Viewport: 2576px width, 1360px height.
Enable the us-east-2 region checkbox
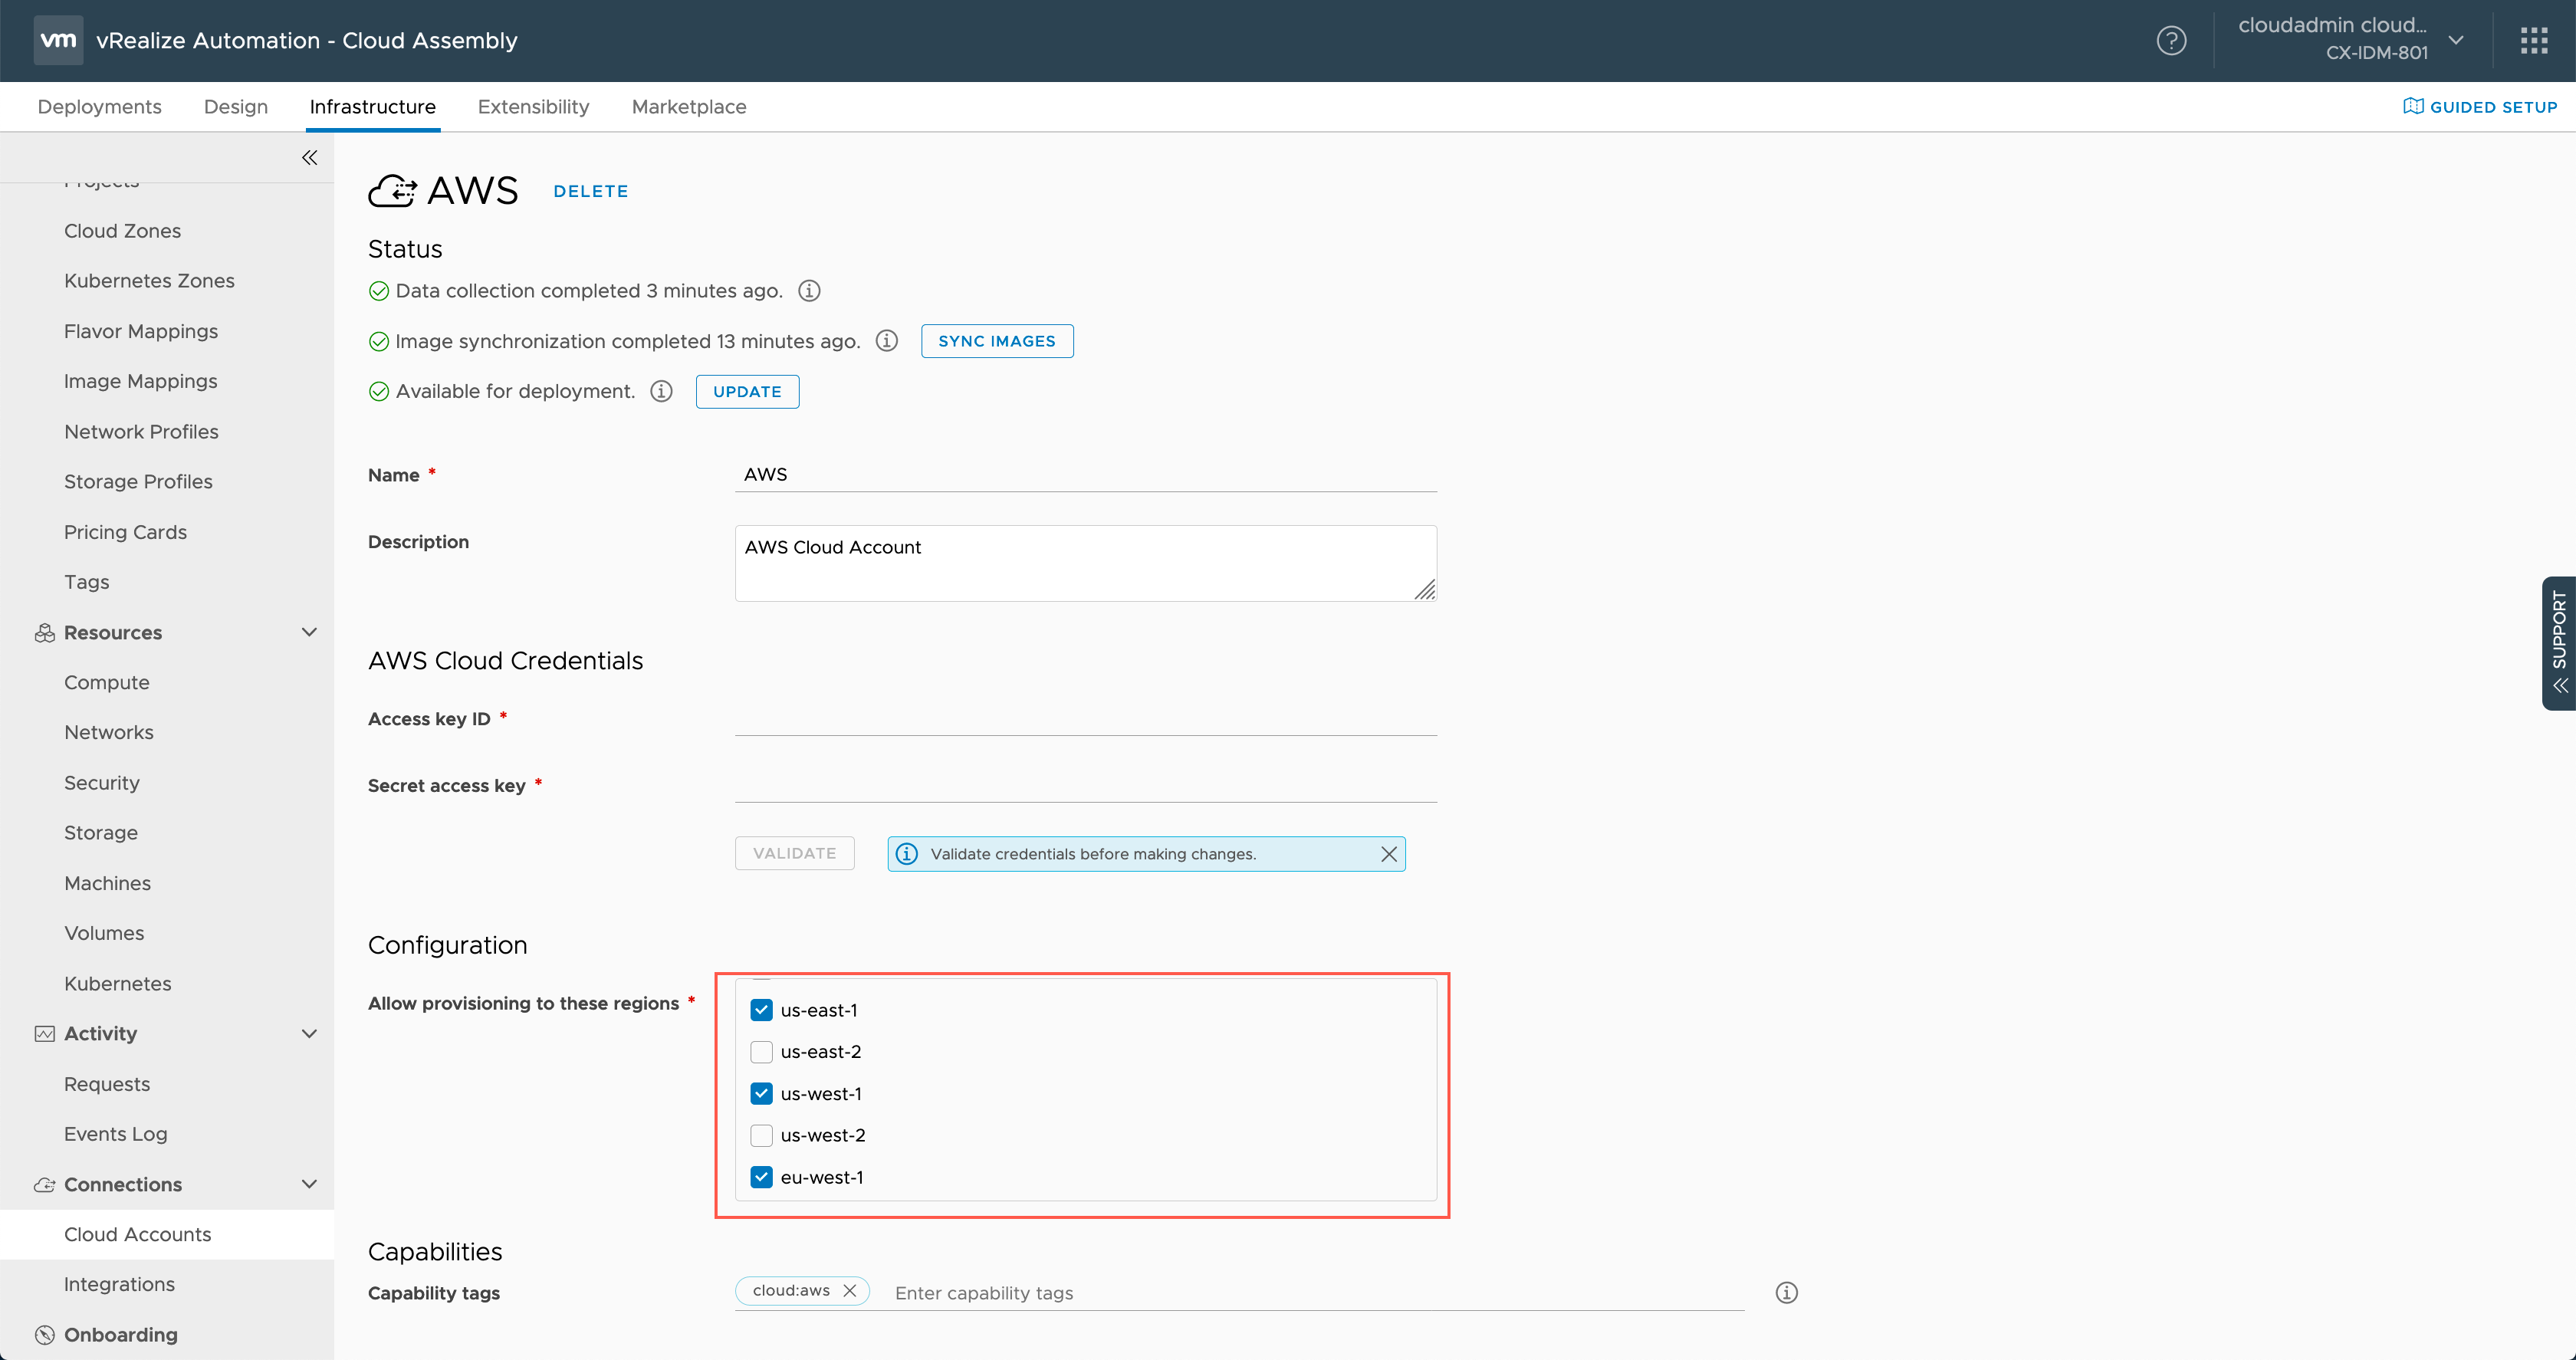tap(761, 1052)
